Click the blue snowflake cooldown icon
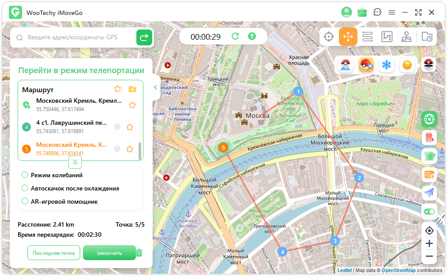The height and width of the screenshot is (276, 447). tap(387, 65)
